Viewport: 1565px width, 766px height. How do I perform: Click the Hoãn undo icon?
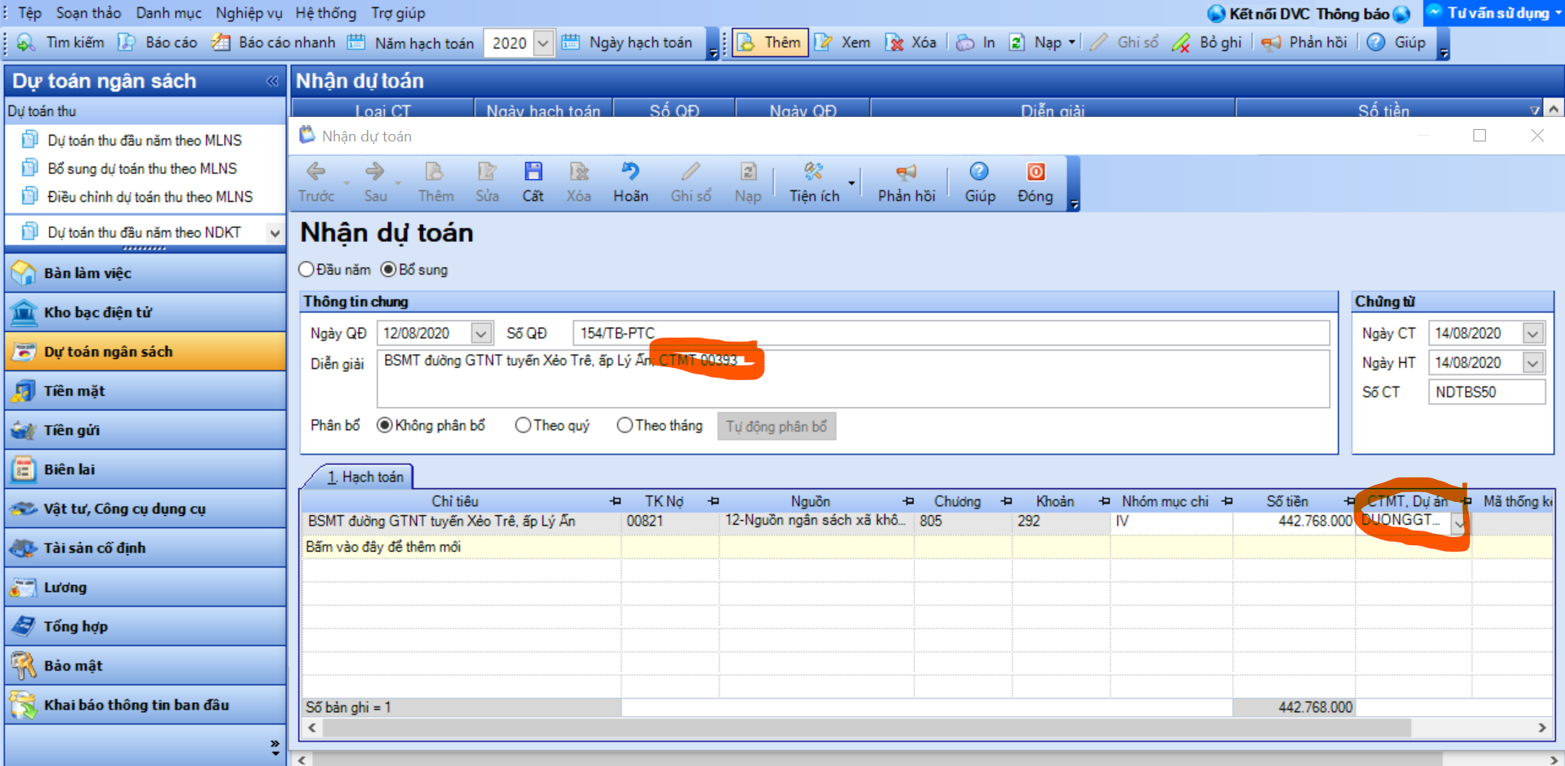[x=630, y=181]
